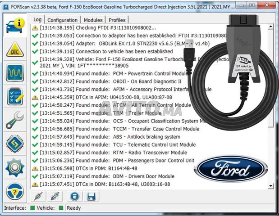
Task: Close the FORScan window
Action: [x=266, y=5]
